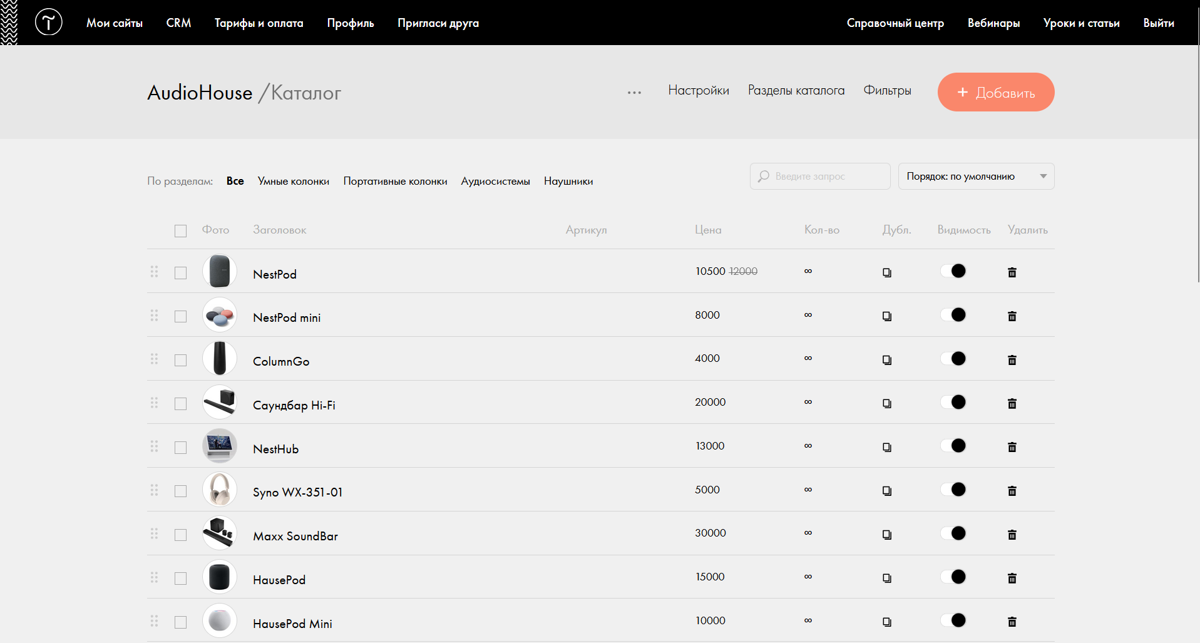Duplicate the NestPod mini product
This screenshot has width=1200, height=643.
click(887, 316)
